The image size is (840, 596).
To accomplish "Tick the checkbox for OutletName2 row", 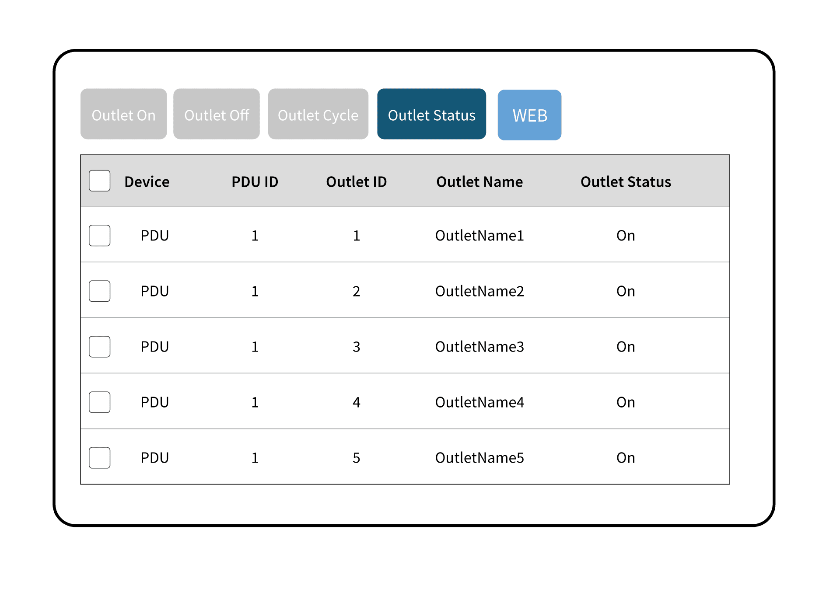I will click(x=100, y=291).
